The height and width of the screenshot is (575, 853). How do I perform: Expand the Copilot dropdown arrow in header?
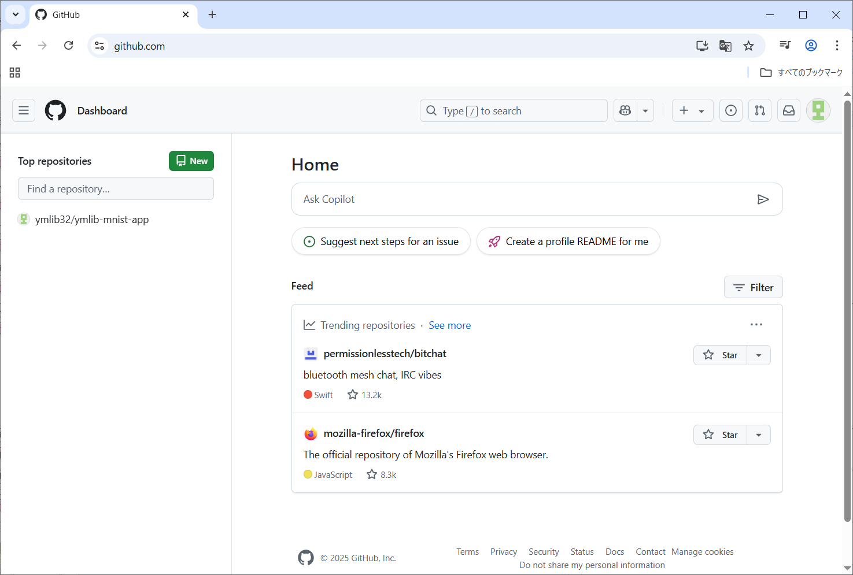pyautogui.click(x=645, y=110)
